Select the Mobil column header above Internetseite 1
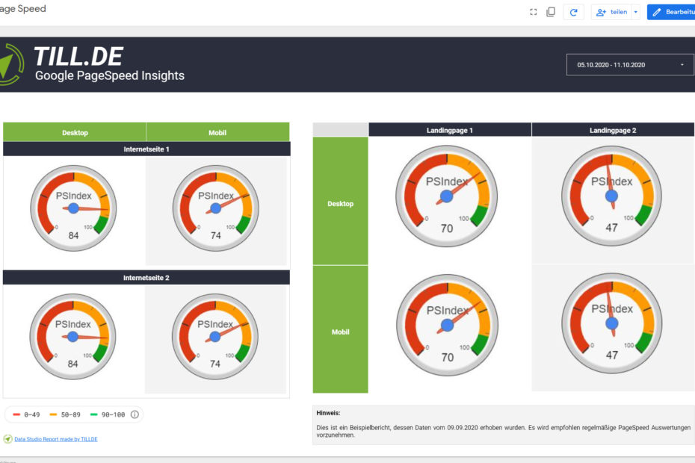This screenshot has width=695, height=463. coord(217,132)
